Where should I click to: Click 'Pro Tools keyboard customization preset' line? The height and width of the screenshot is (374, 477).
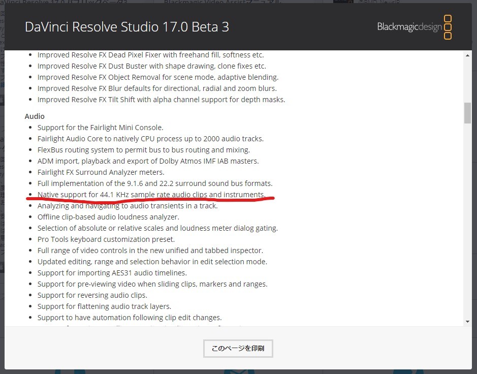[x=106, y=239]
